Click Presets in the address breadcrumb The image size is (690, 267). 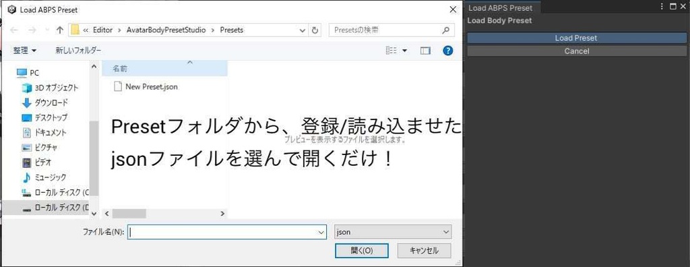(x=232, y=30)
